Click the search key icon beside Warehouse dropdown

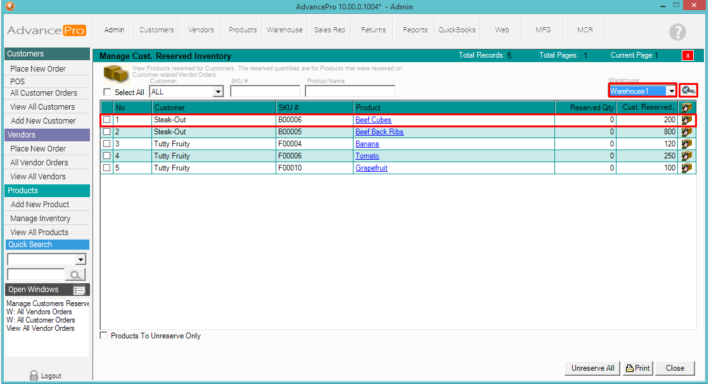688,91
